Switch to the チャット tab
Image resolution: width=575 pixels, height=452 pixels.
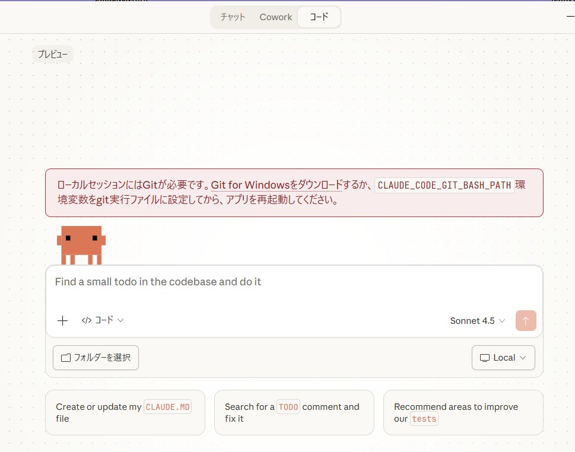[x=232, y=17]
